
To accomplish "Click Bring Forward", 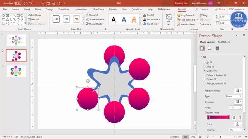I will (185, 15).
